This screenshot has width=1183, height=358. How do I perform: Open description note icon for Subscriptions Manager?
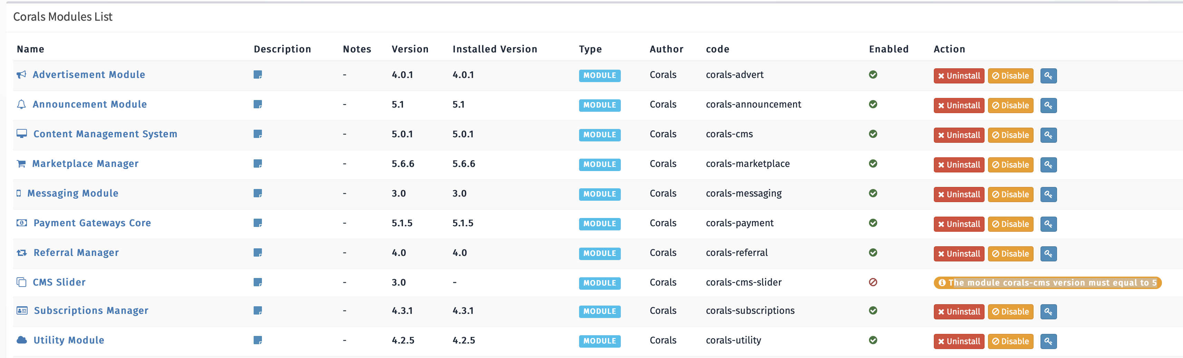(x=258, y=311)
